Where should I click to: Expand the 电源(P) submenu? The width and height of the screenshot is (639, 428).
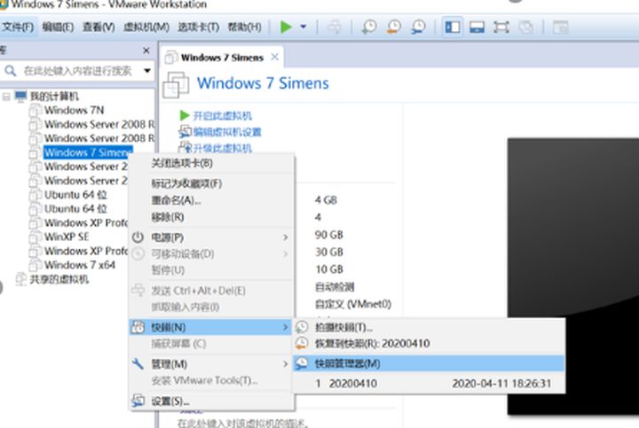click(x=211, y=237)
